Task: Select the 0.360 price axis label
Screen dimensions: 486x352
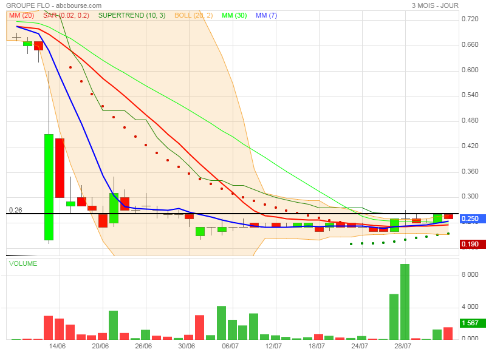Action: tap(470, 171)
